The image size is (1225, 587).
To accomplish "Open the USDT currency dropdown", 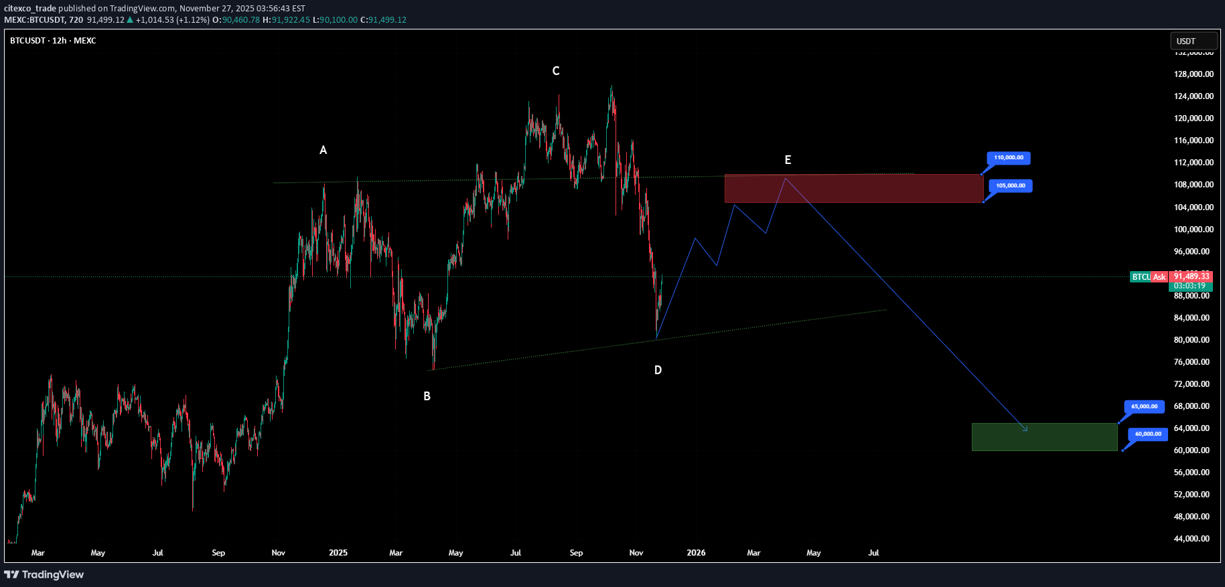I will (x=1193, y=41).
